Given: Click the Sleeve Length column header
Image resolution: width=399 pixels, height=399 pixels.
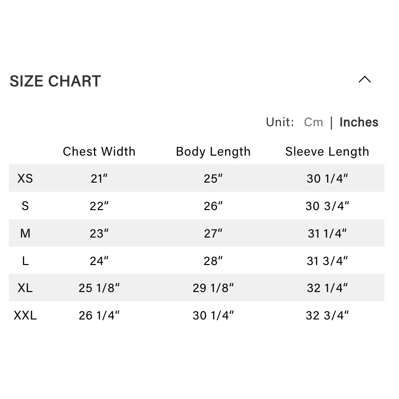Looking at the screenshot, I should click(x=327, y=151).
